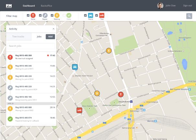This screenshot has height=140, width=196.
Task: Toggle the Waiting filter checkbox
Action: point(52,15)
